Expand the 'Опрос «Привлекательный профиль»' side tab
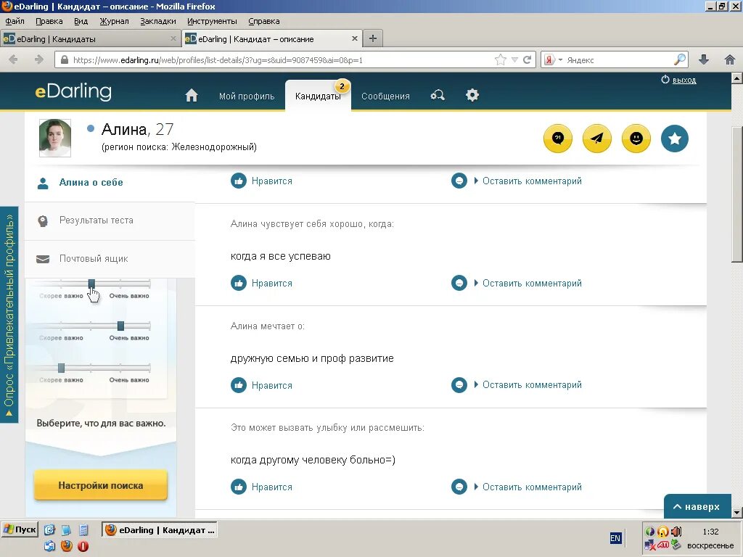Viewport: 743px width, 557px height. tap(9, 315)
